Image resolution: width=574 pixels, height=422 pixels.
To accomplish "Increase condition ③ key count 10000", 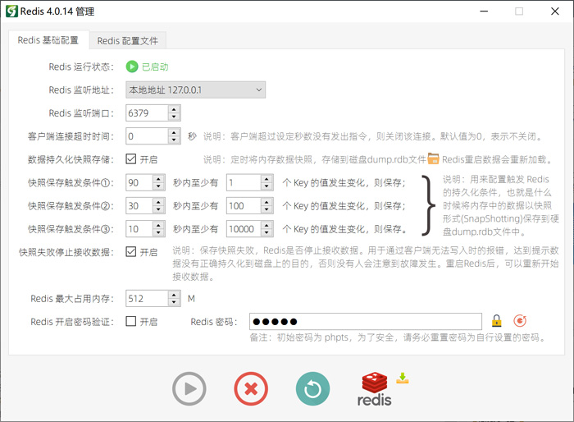I will pyautogui.click(x=266, y=225).
